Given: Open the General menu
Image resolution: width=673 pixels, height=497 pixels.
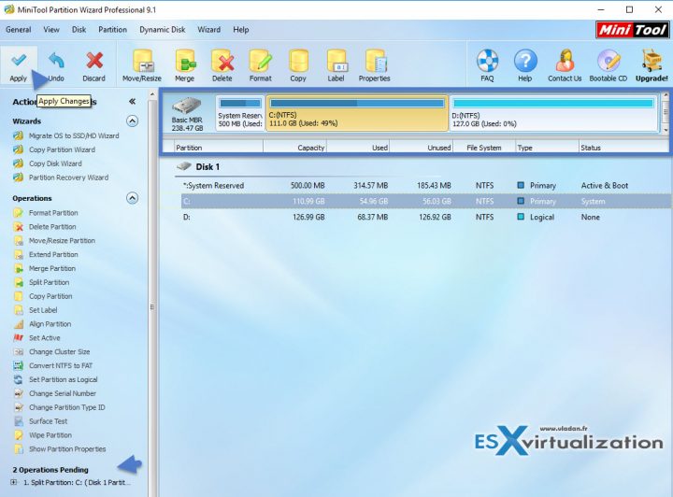Looking at the screenshot, I should click(19, 30).
